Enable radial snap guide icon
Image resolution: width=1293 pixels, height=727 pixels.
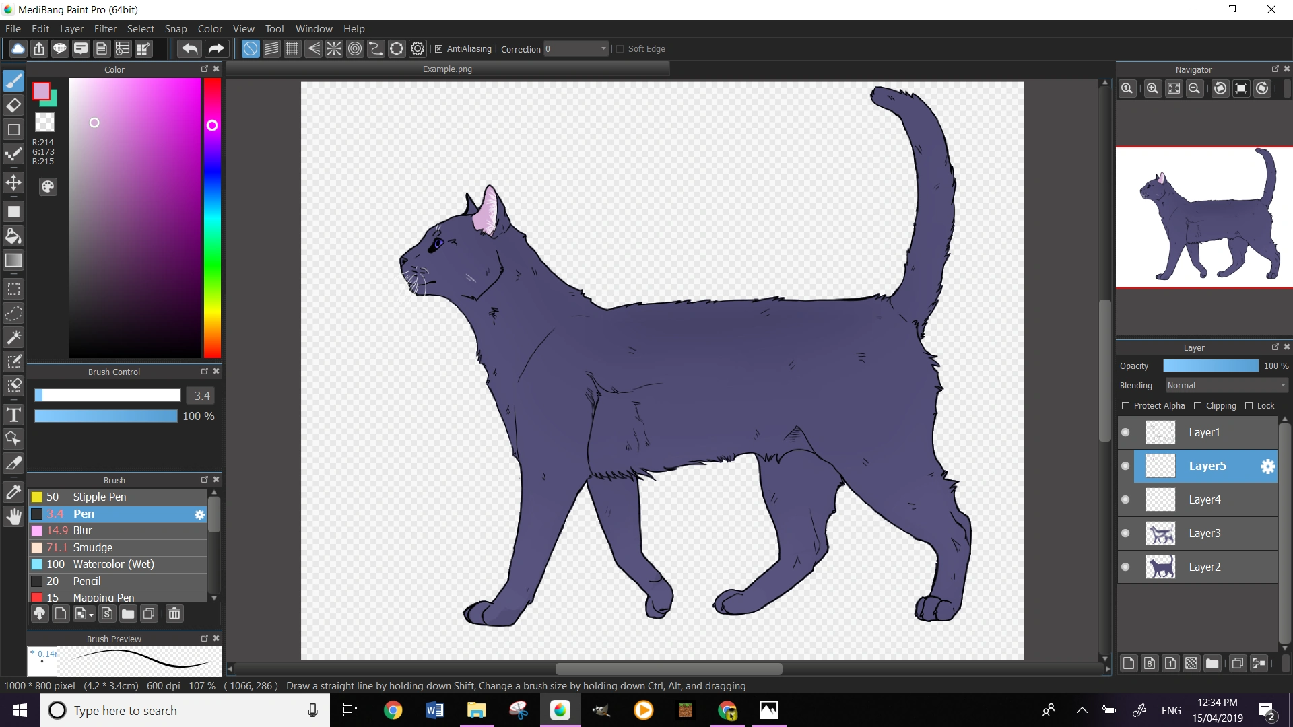point(334,48)
